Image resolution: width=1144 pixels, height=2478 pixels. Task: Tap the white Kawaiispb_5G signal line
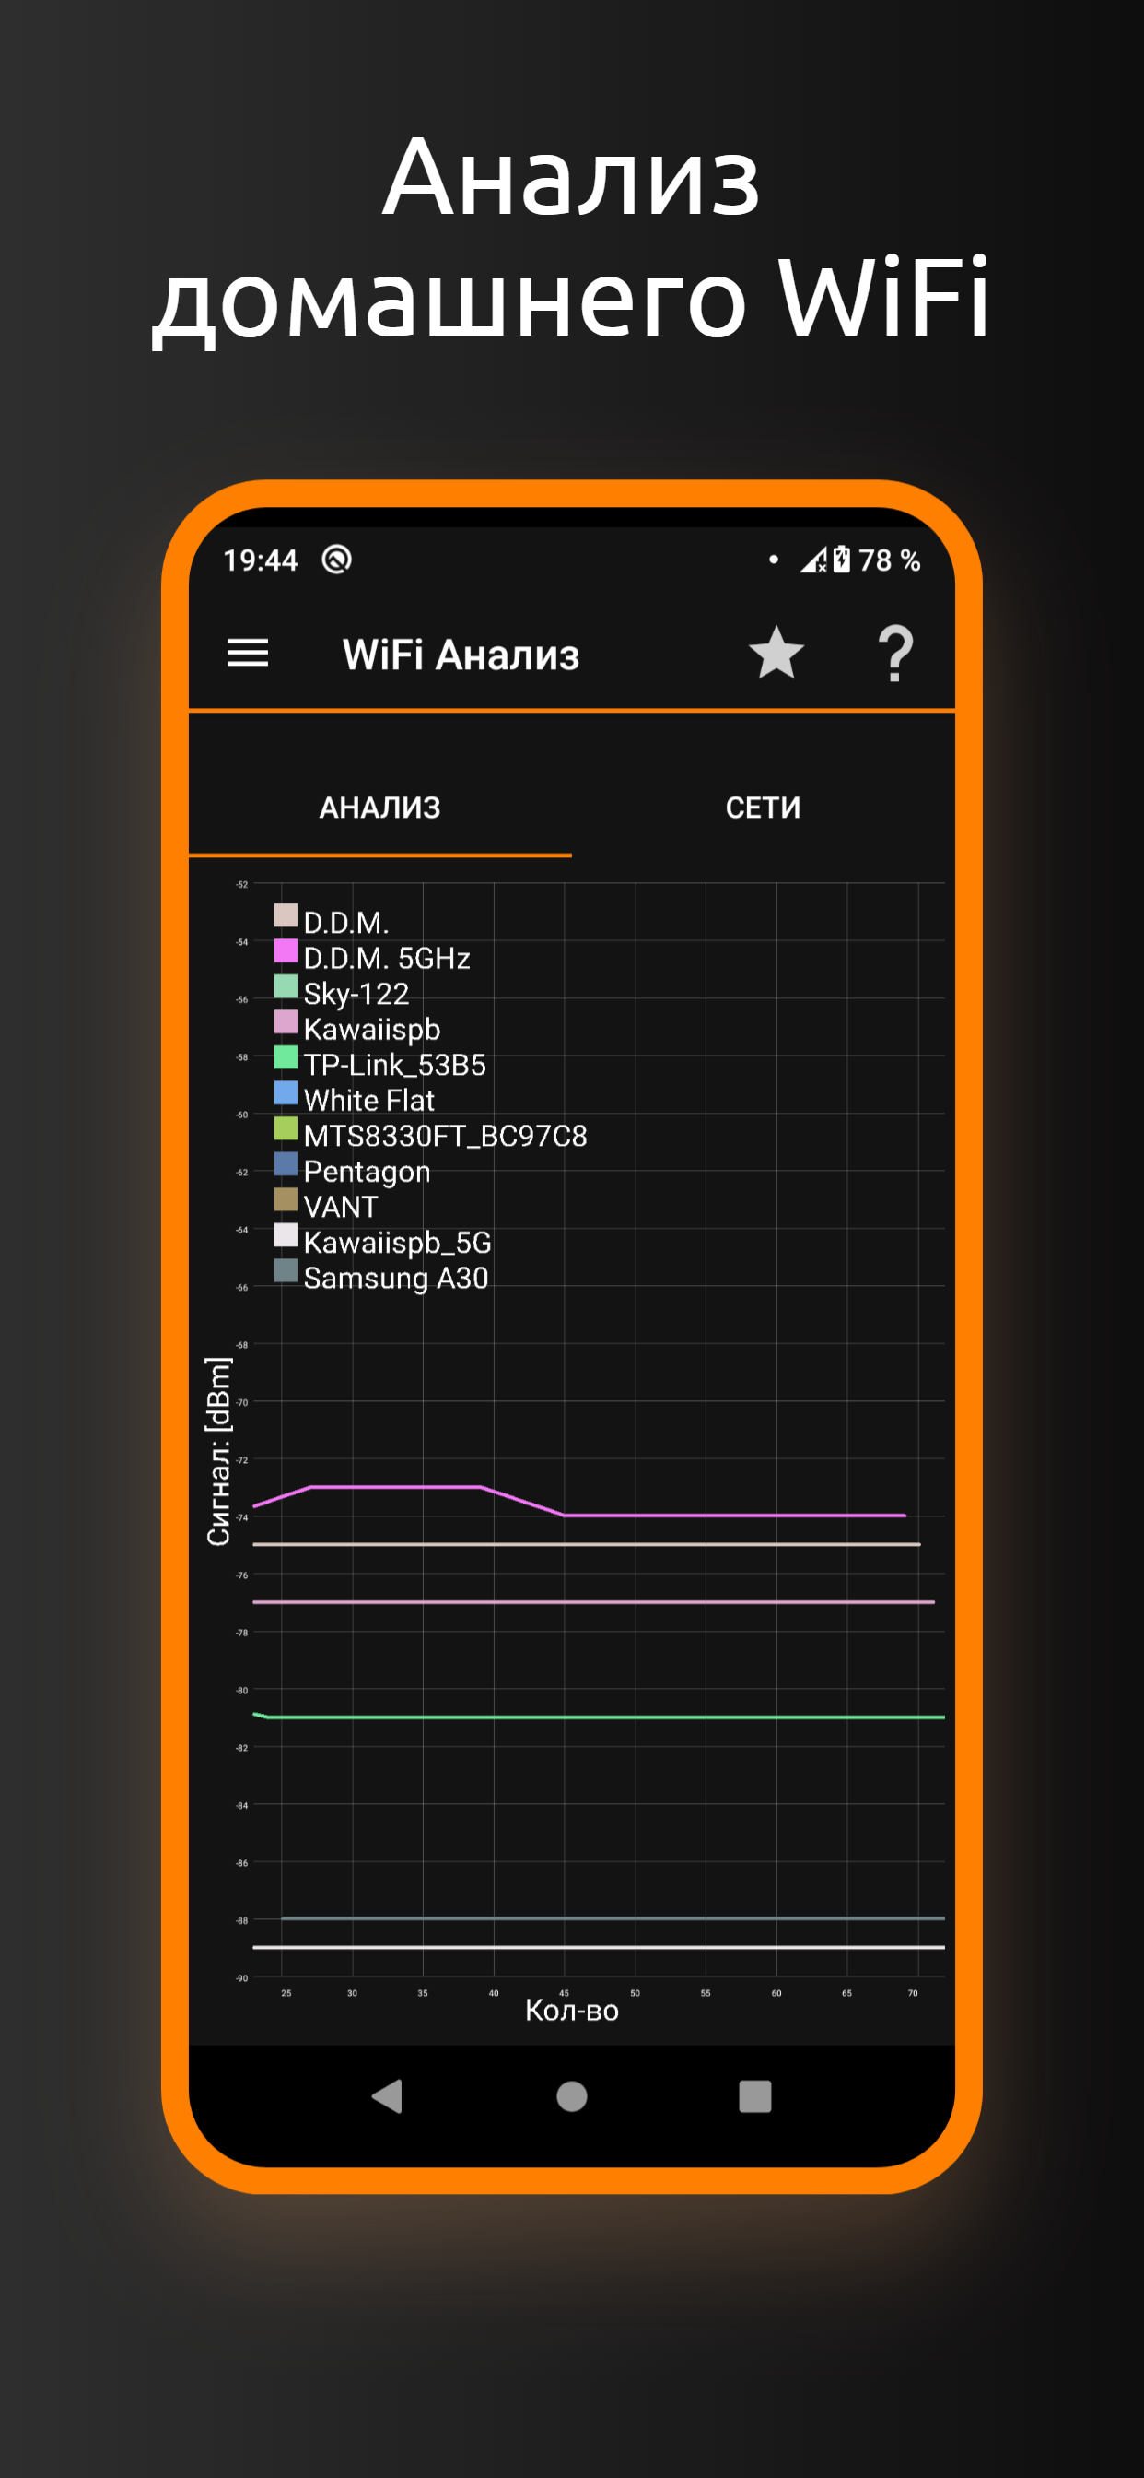(x=598, y=1947)
